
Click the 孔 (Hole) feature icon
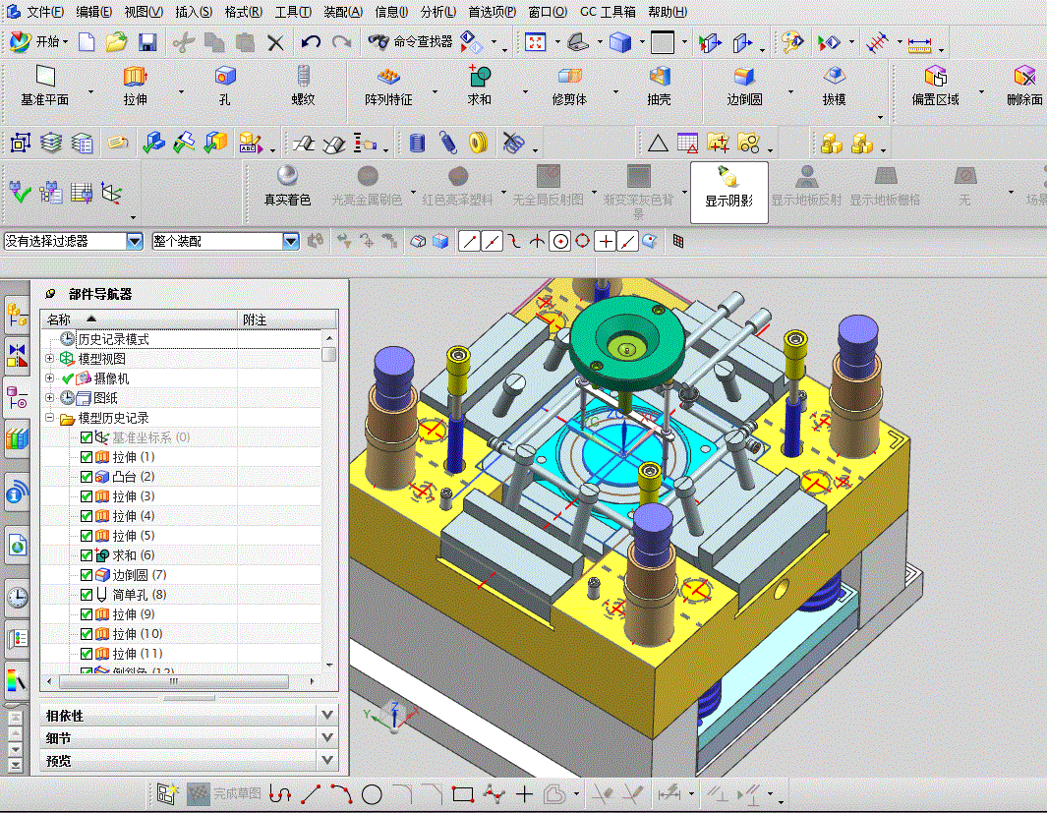tap(225, 77)
